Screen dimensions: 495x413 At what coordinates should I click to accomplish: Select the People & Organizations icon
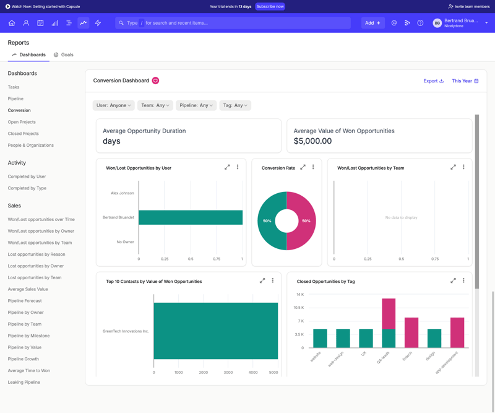[26, 23]
